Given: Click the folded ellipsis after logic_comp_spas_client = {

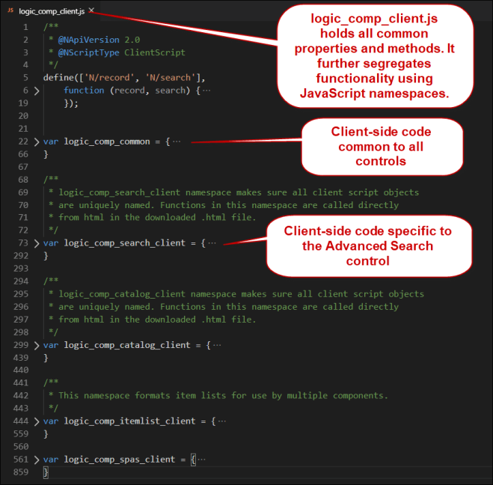Looking at the screenshot, I should 202,460.
